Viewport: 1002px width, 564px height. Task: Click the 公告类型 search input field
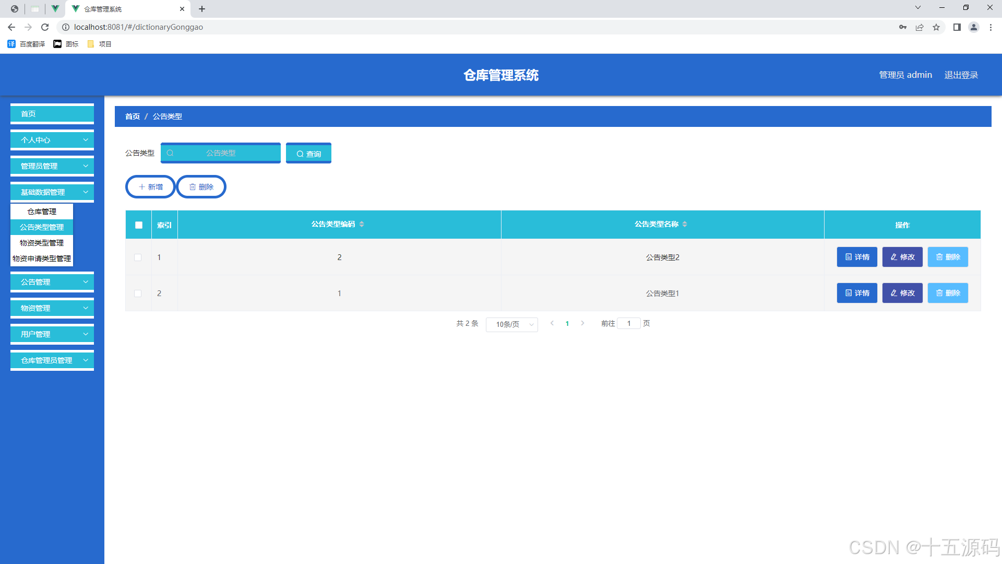coord(221,153)
